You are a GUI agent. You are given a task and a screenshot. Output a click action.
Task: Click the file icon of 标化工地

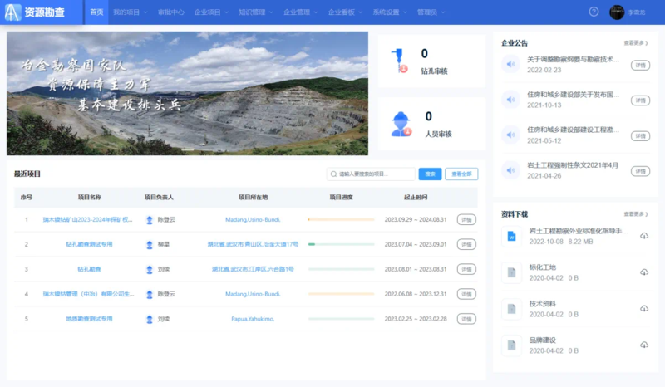tap(511, 272)
